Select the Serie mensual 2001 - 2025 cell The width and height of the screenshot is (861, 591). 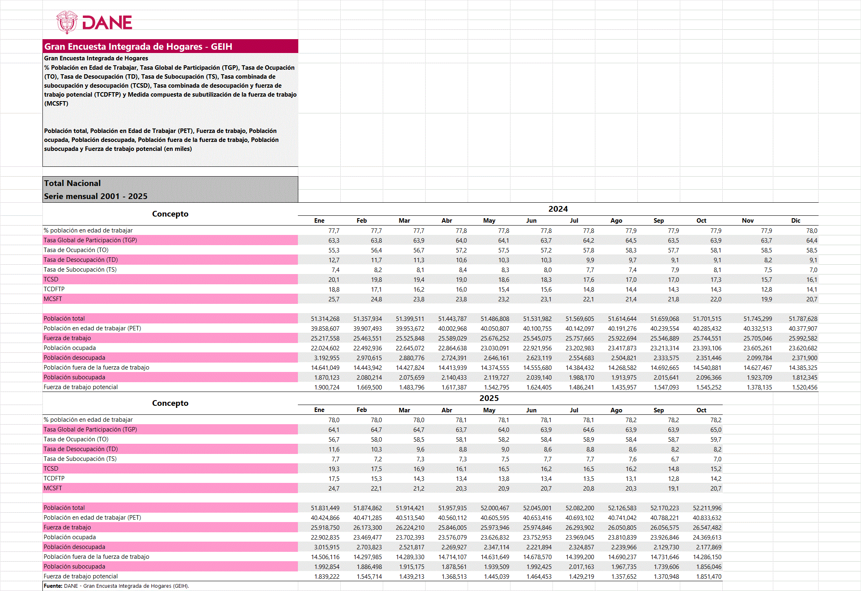click(x=95, y=196)
